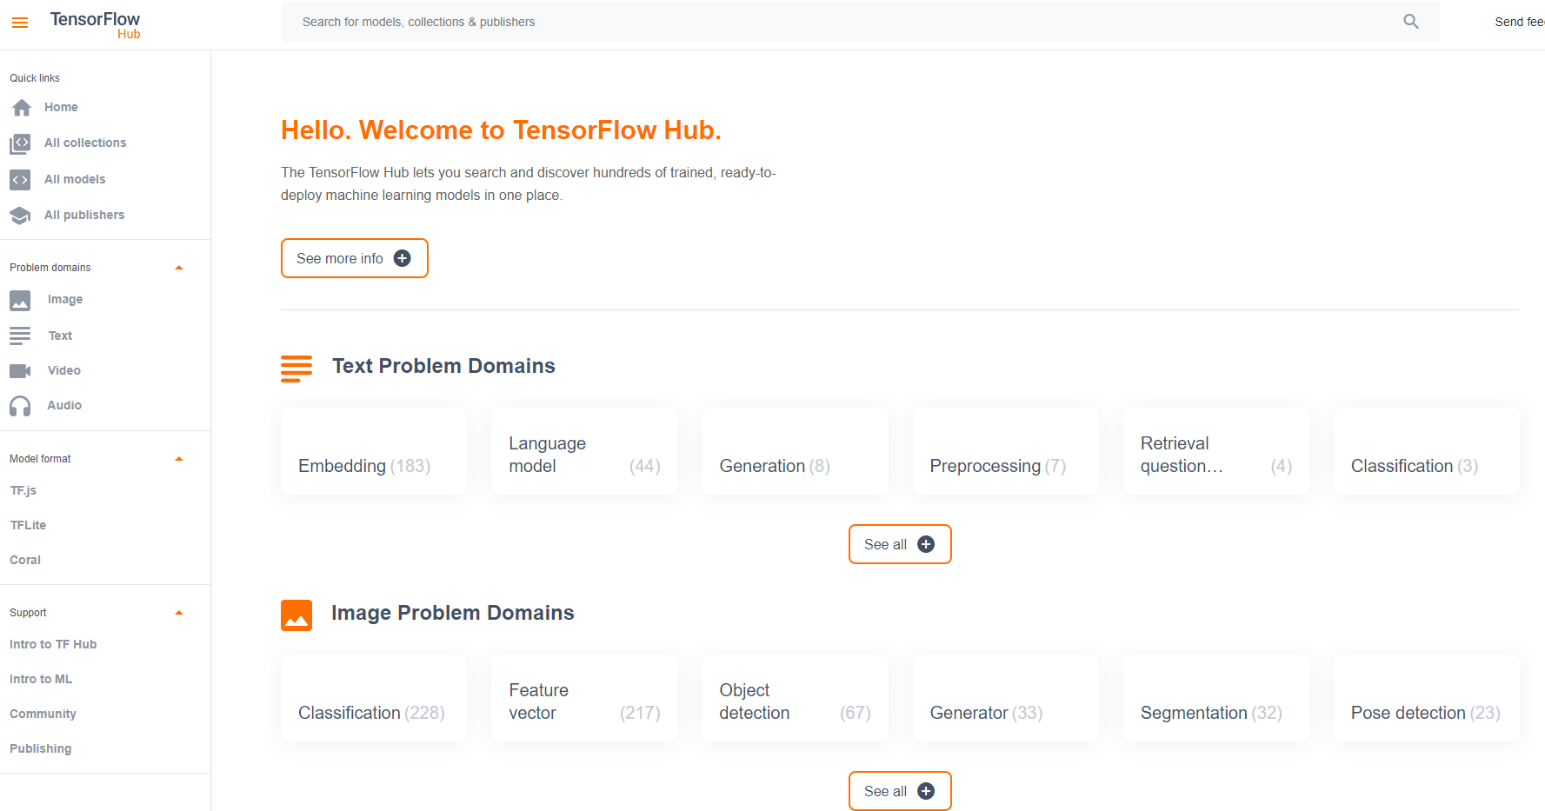Screen dimensions: 1545x811
Task: Collapse the Problem domains section
Action: coord(179,268)
